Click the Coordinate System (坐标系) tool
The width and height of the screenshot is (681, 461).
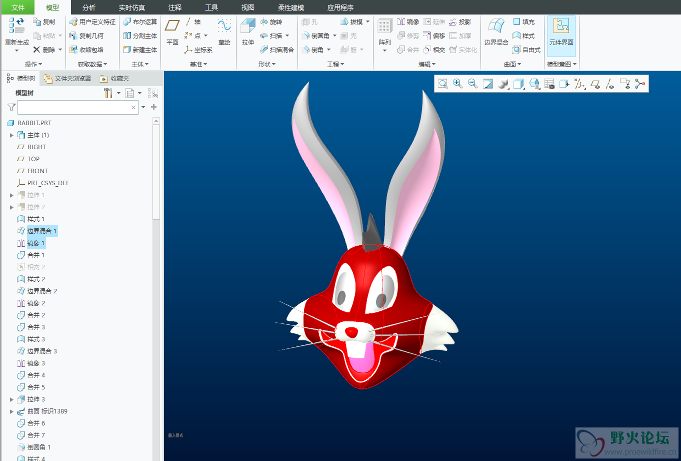[198, 50]
